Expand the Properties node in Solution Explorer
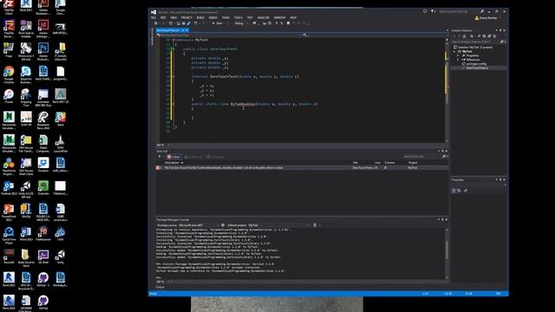Screen dimensions: 555x312 [x=458, y=55]
